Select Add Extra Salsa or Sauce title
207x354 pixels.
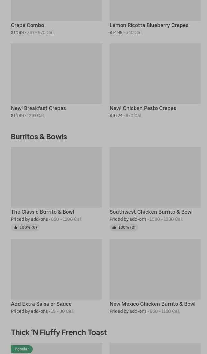pos(41,304)
